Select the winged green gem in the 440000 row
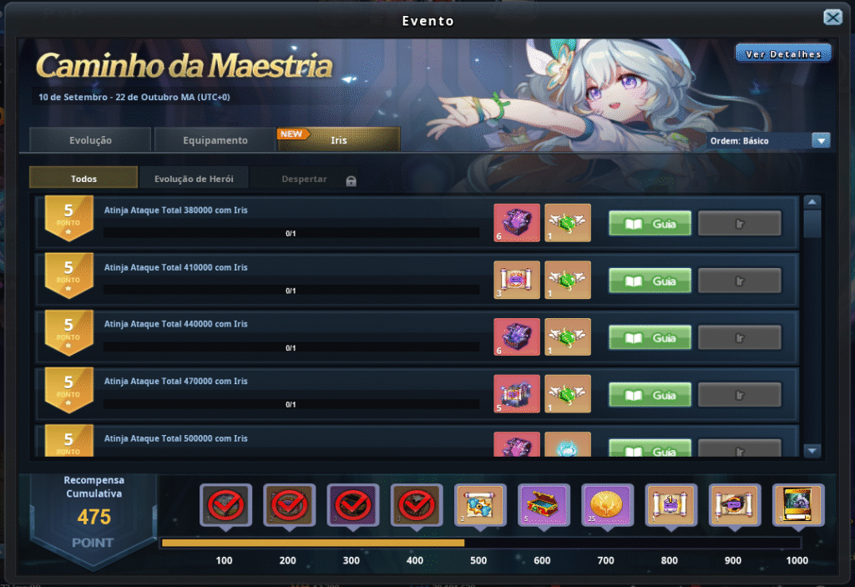 click(568, 337)
